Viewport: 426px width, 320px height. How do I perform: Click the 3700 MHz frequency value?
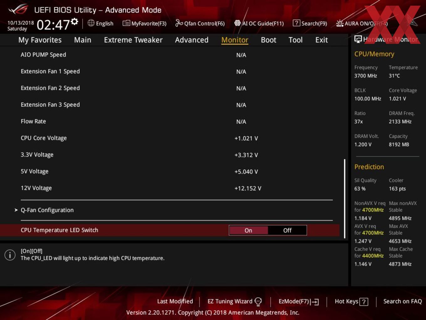tap(366, 76)
